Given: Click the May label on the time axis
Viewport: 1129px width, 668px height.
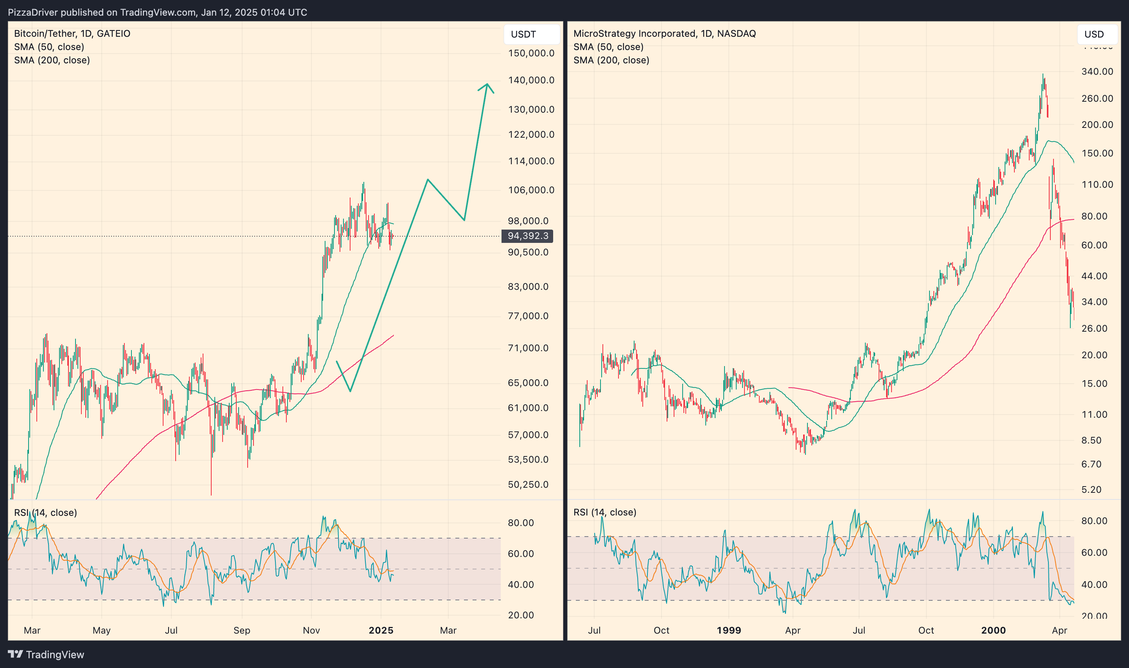Looking at the screenshot, I should tap(101, 630).
